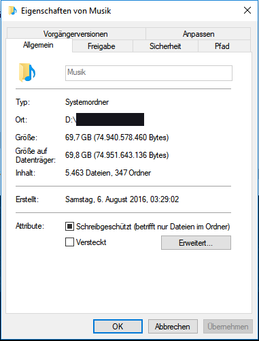Switch to the Freigabe tab
Screen dimensions: 259x341
[103, 46]
